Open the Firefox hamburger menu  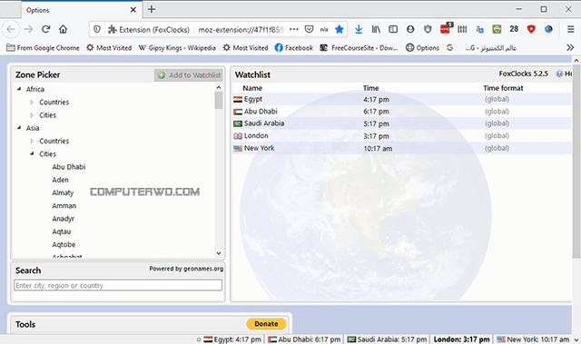click(571, 29)
